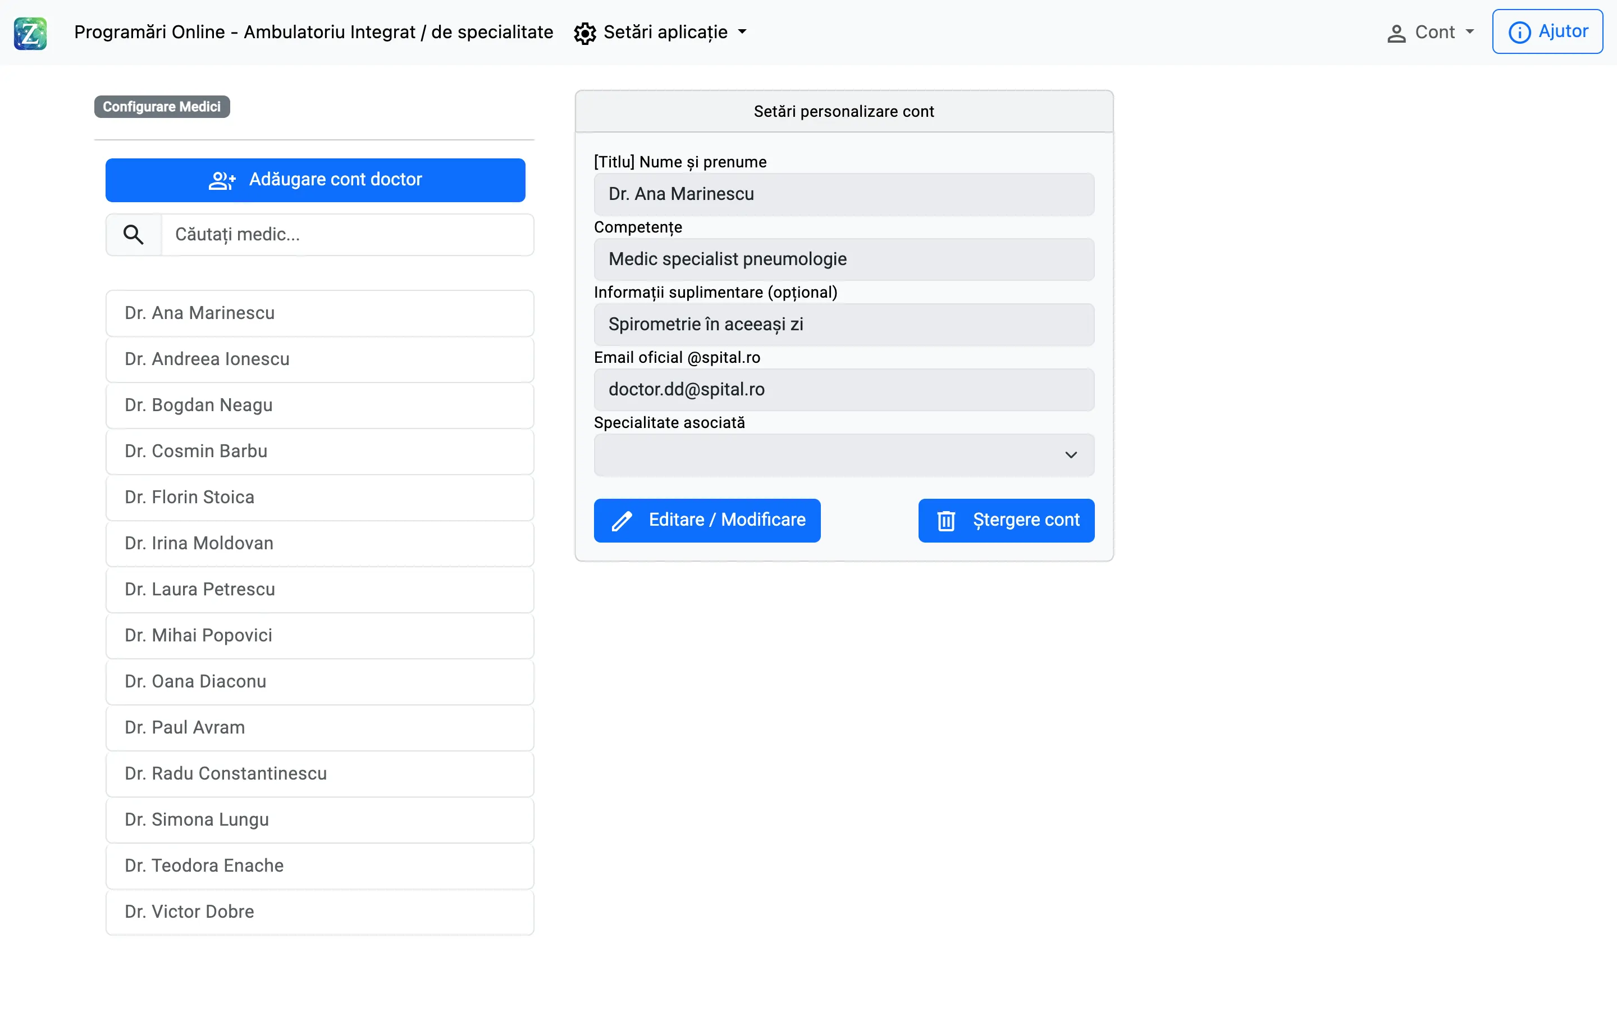Click the add-user icon in Adăugare cont doctor
The image size is (1617, 1011).
coord(222,180)
